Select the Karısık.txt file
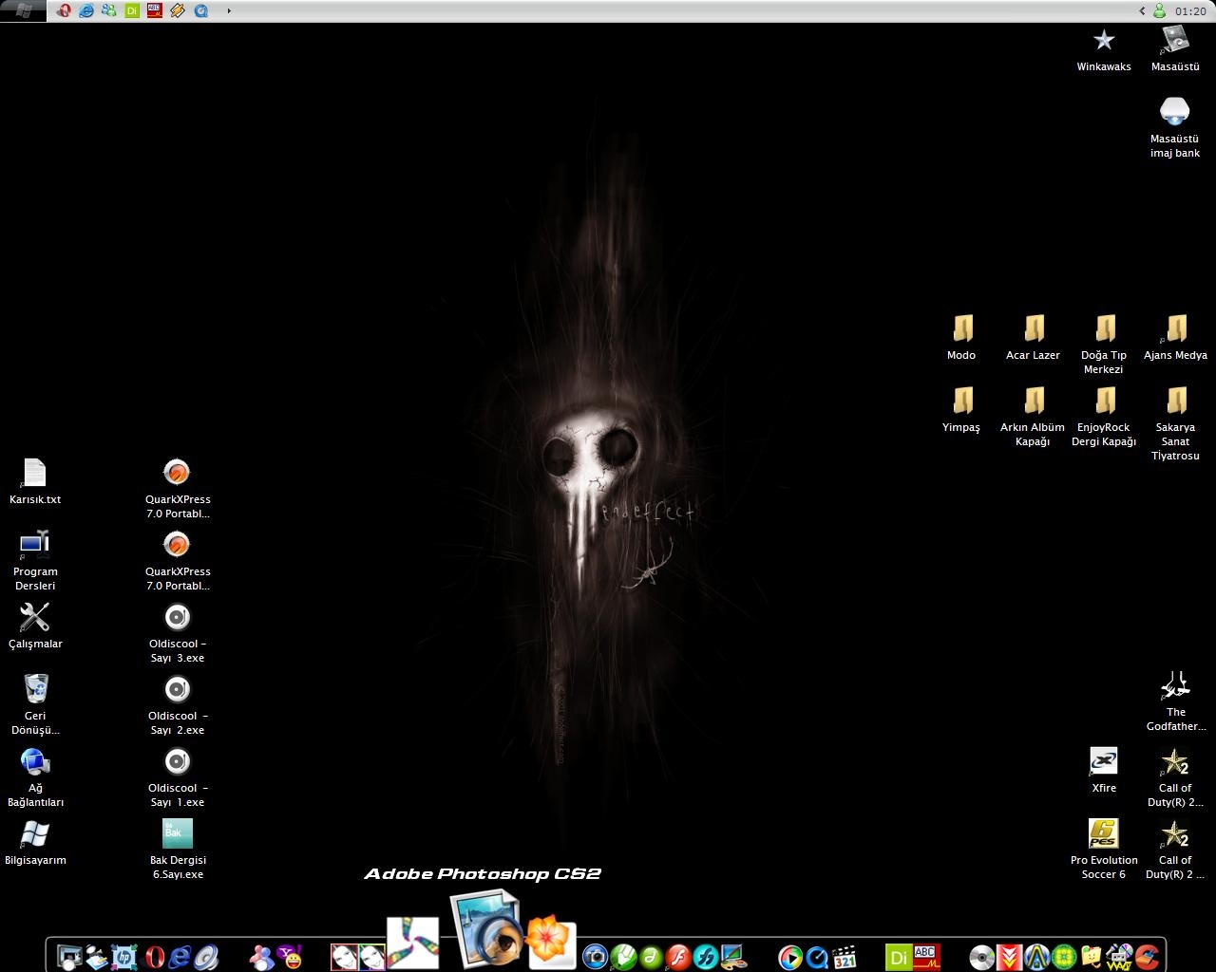The height and width of the screenshot is (972, 1216). click(35, 482)
